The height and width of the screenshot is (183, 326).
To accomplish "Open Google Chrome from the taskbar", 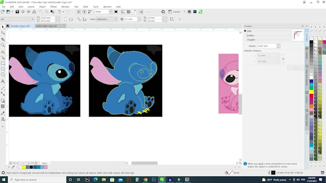I will pos(146,180).
